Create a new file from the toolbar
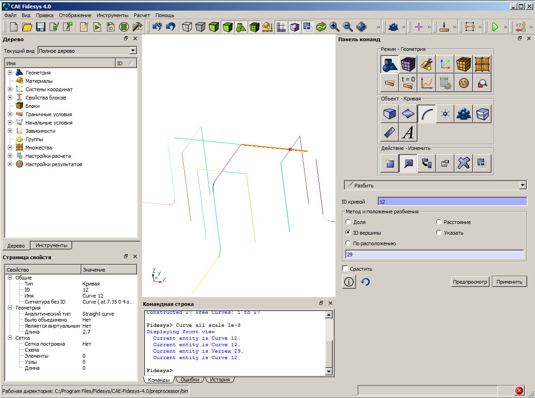The width and height of the screenshot is (535, 398). coord(13,27)
